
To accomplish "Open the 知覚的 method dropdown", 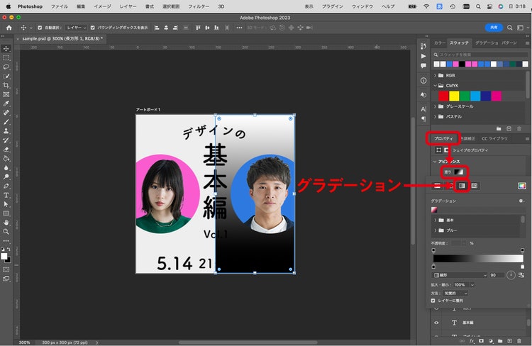I will tap(455, 294).
